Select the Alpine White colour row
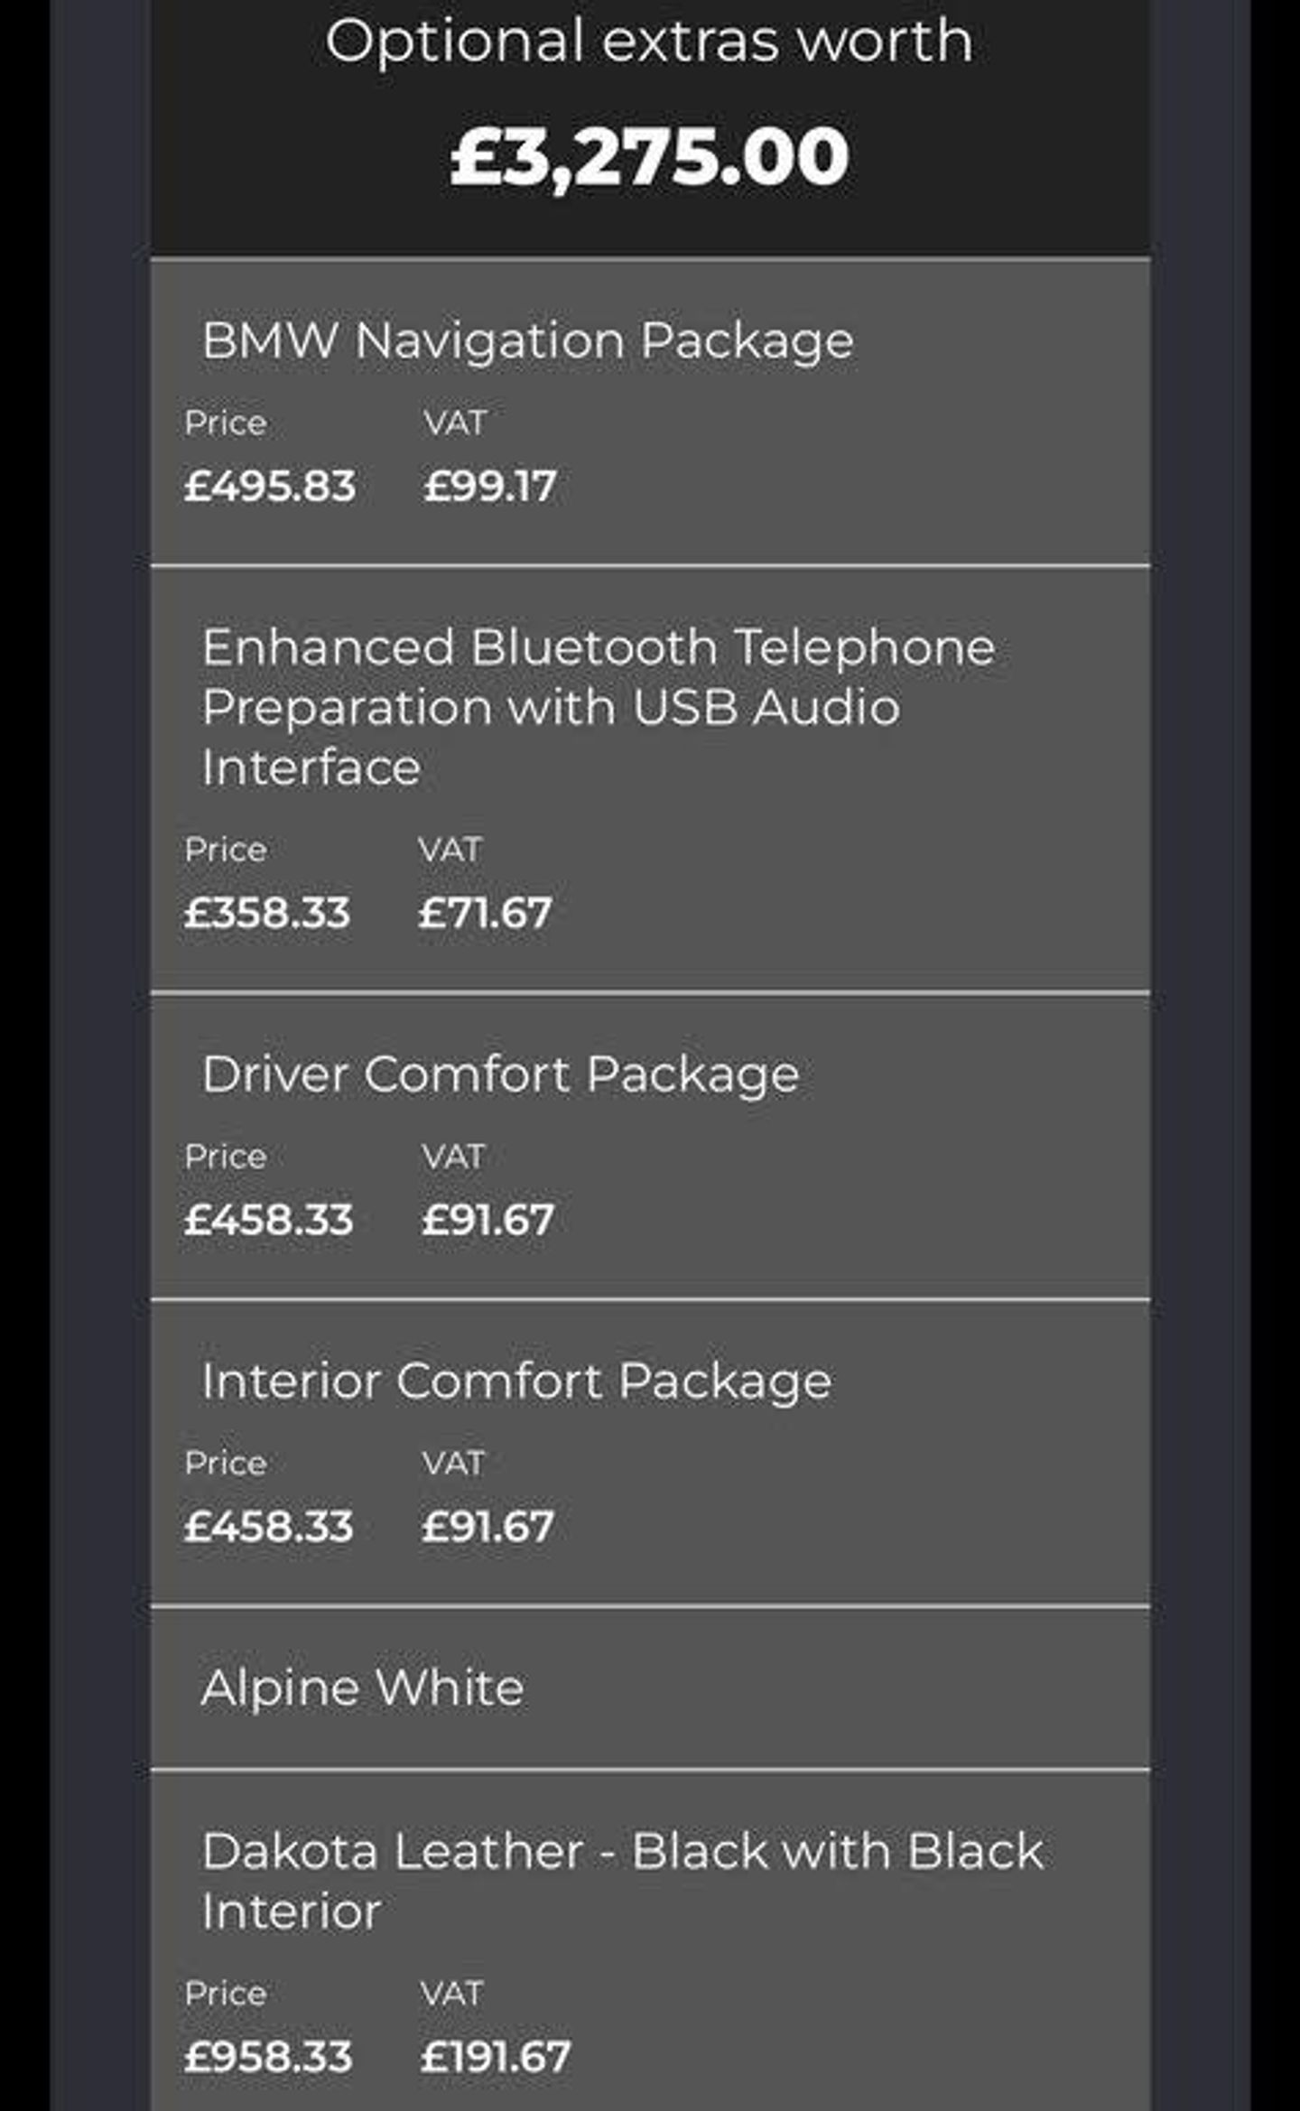The image size is (1300, 2111). pos(362,1688)
